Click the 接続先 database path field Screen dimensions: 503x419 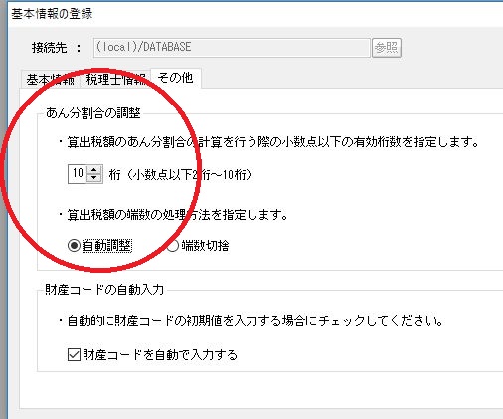[232, 48]
